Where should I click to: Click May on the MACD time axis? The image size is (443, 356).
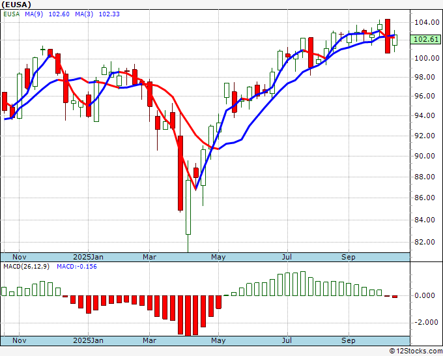[218, 340]
